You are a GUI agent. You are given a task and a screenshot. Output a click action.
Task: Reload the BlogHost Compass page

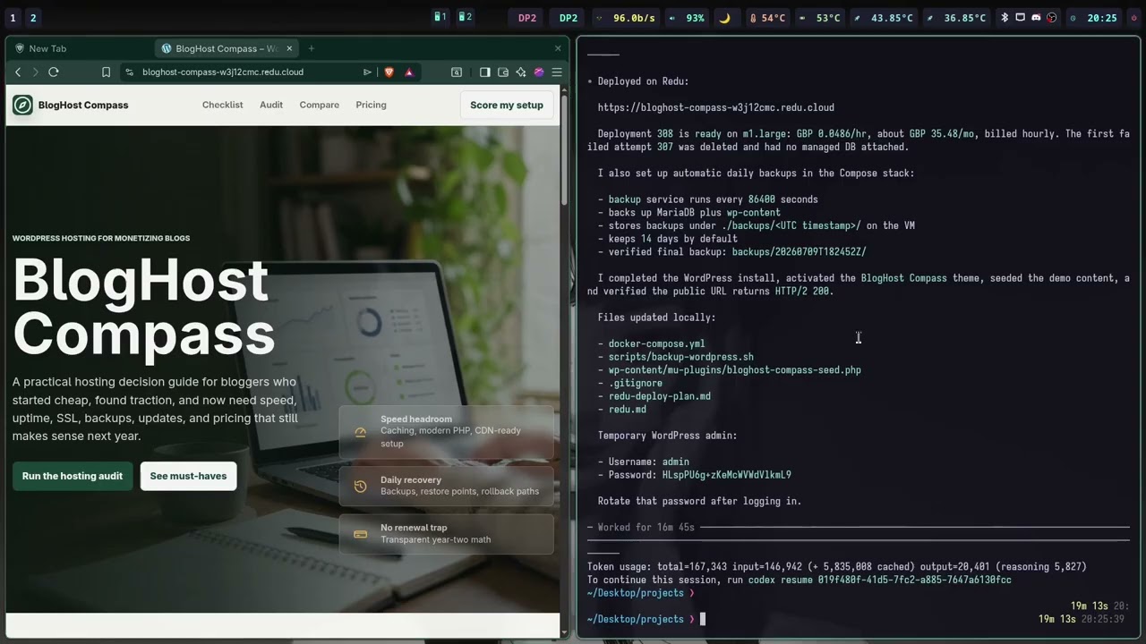pyautogui.click(x=54, y=72)
